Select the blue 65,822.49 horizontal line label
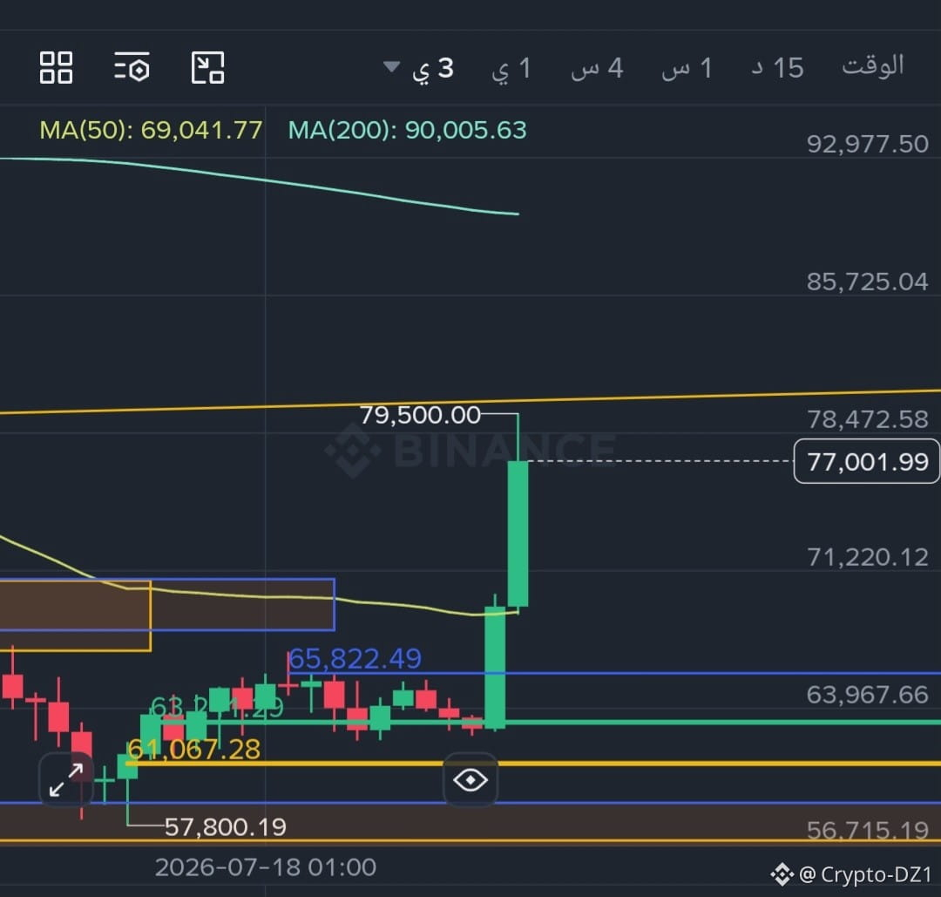The width and height of the screenshot is (941, 897). tap(355, 659)
